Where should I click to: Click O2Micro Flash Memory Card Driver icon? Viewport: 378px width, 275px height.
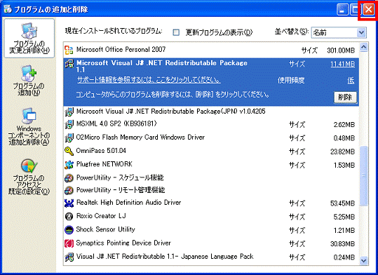click(x=69, y=137)
